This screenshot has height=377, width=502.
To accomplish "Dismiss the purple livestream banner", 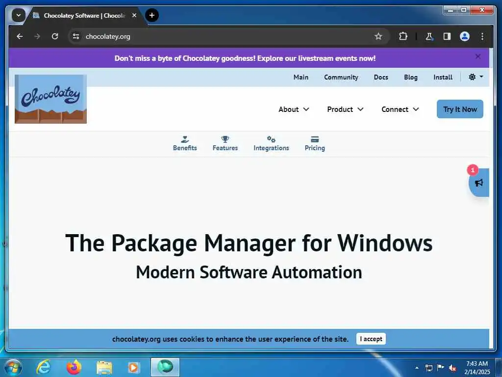I will point(477,56).
